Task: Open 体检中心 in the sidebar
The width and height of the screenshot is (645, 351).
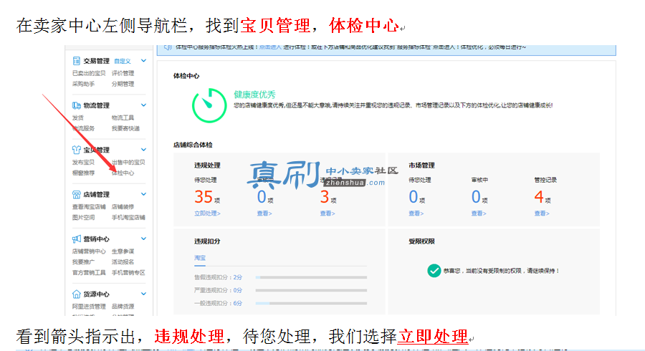Action: [123, 173]
